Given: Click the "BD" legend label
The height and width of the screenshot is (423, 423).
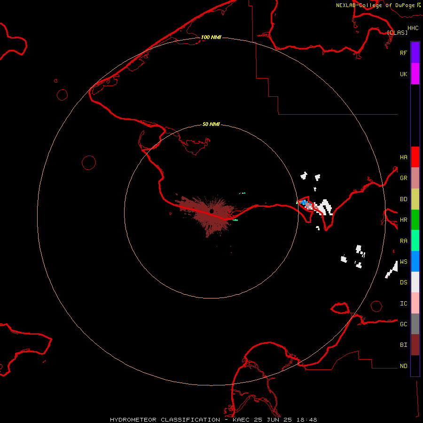Looking at the screenshot, I should pos(403,199).
